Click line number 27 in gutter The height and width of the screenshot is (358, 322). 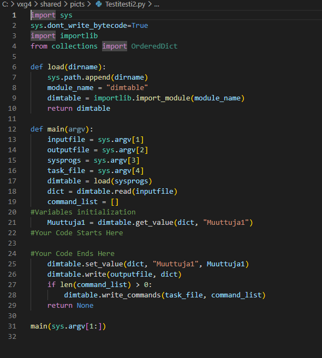point(12,285)
